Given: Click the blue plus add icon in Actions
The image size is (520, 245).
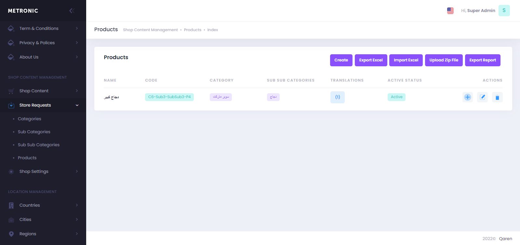Looking at the screenshot, I should click(467, 97).
